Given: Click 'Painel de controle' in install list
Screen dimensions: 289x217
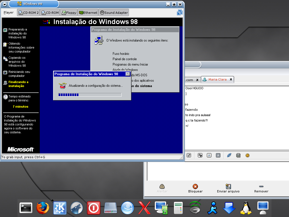Looking at the screenshot, I should point(124,59).
